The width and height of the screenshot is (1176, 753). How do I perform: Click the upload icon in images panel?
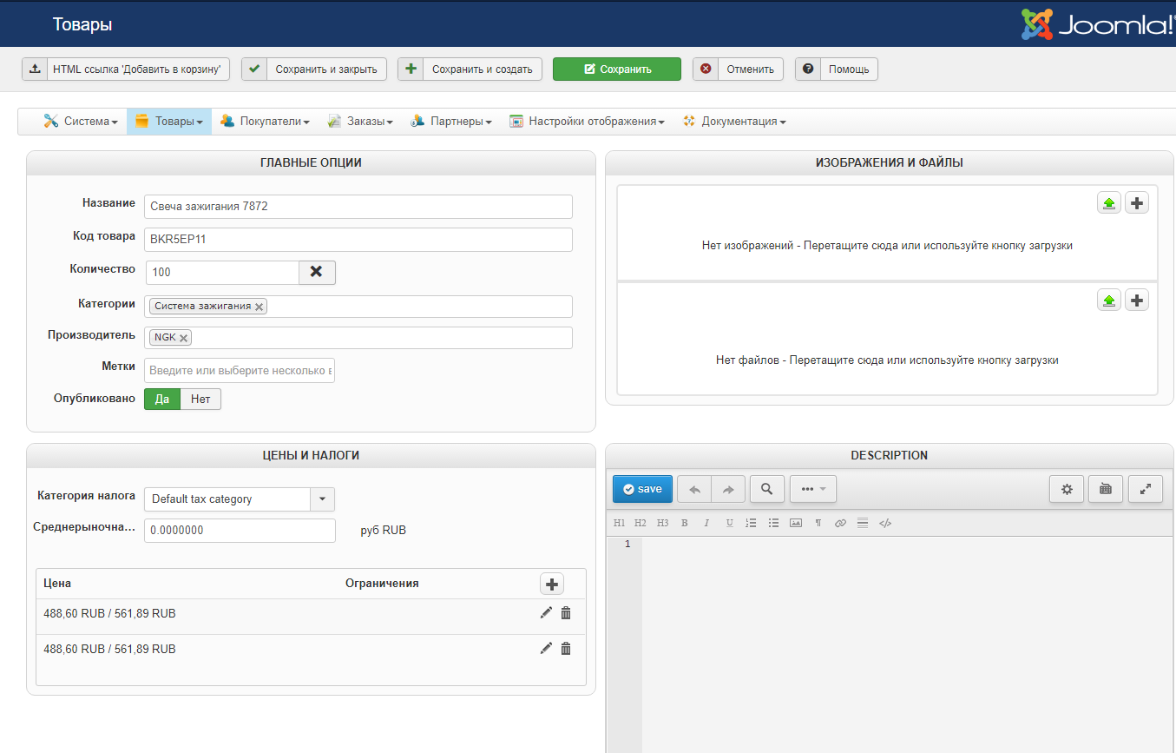[x=1108, y=203]
